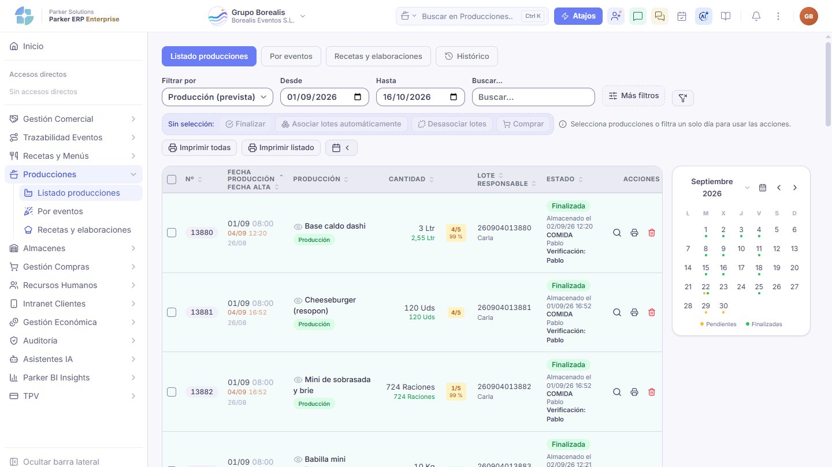Toggle eye icon next to Base caldo dashi
Viewport: 832px width, 467px height.
[298, 227]
